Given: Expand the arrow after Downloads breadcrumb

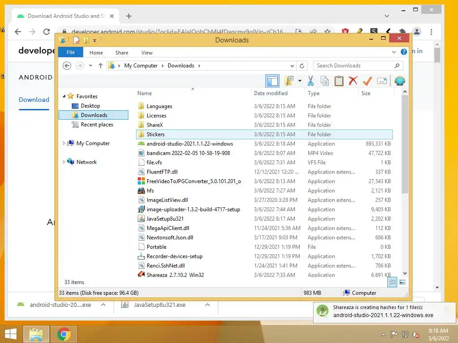Looking at the screenshot, I should [x=199, y=66].
